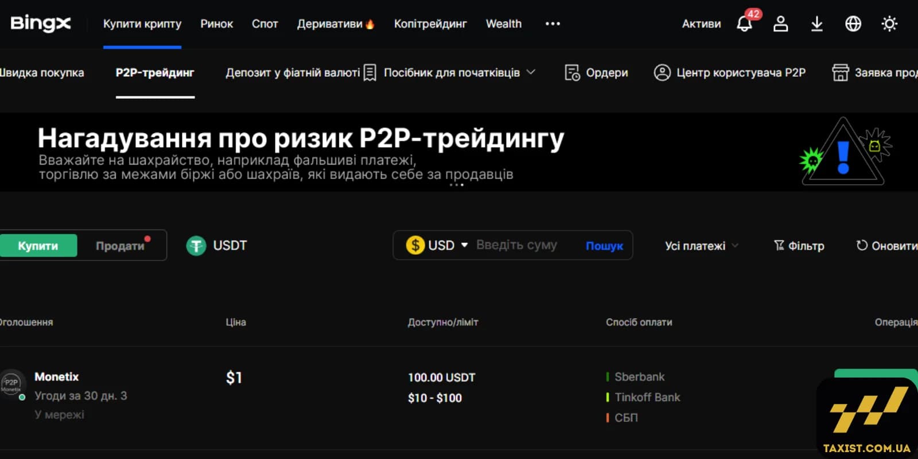Click the 100.00 USDT available amount
The width and height of the screenshot is (918, 459).
442,378
